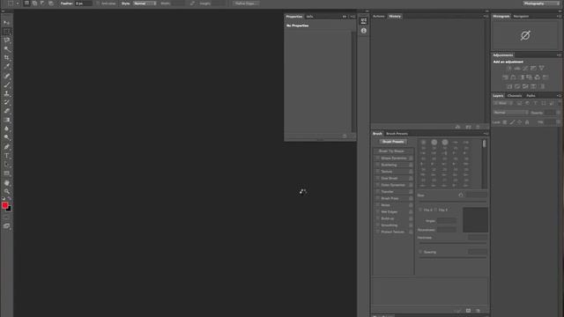Add a Levels adjustment
The width and height of the screenshot is (564, 317).
coord(517,68)
